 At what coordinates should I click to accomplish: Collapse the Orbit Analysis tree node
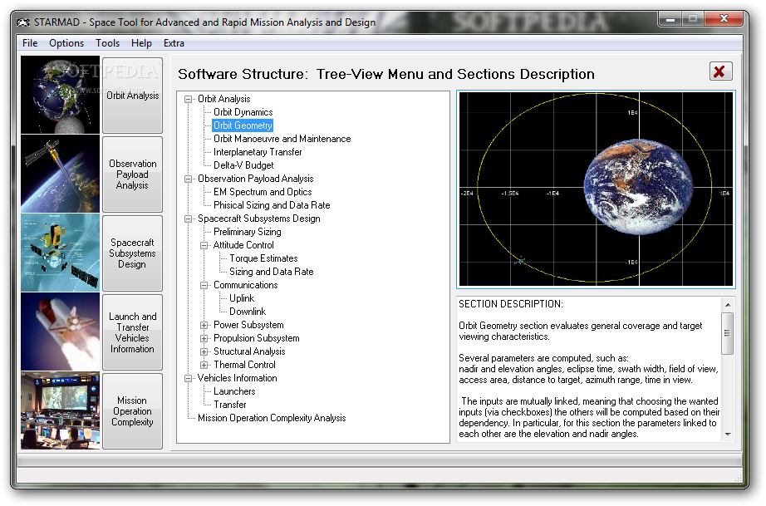tap(188, 99)
